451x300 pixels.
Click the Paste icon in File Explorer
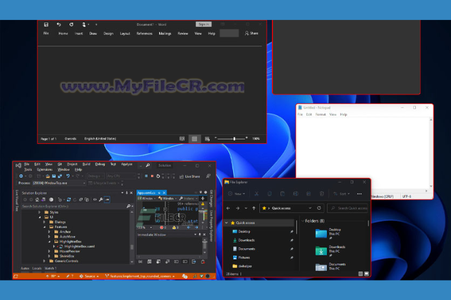(283, 194)
